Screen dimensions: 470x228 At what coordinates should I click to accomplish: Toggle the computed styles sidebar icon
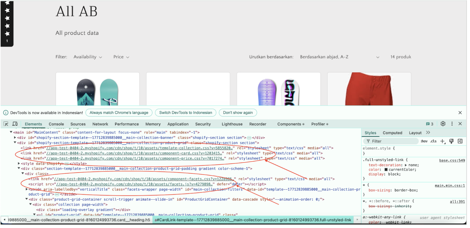coord(460,141)
